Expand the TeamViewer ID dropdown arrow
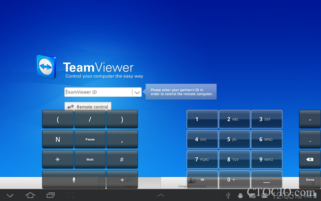Image resolution: width=321 pixels, height=201 pixels. click(x=137, y=92)
